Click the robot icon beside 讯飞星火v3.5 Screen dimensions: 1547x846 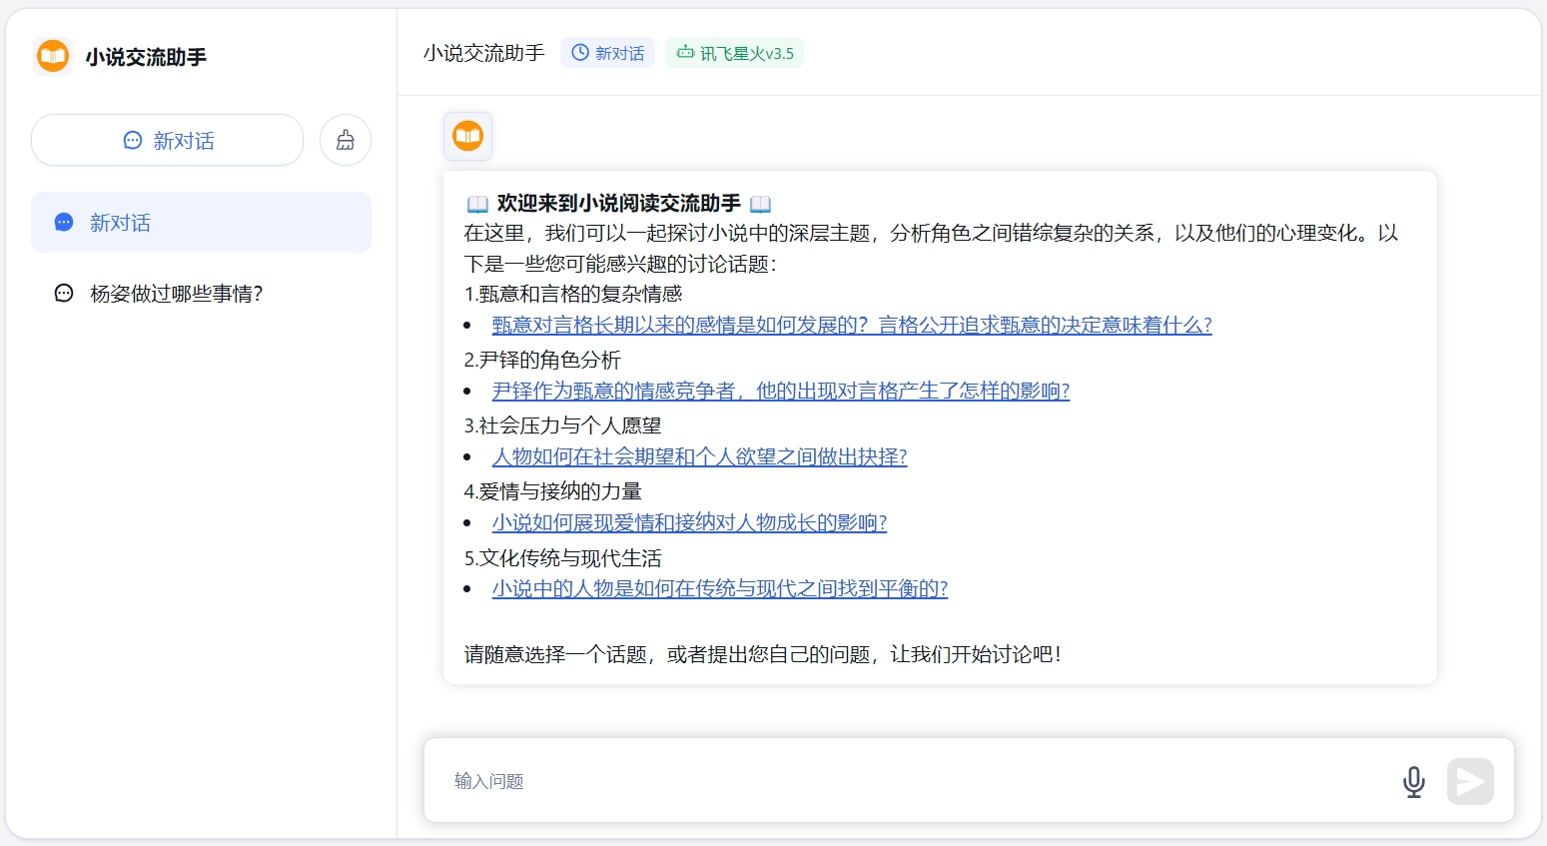click(685, 53)
